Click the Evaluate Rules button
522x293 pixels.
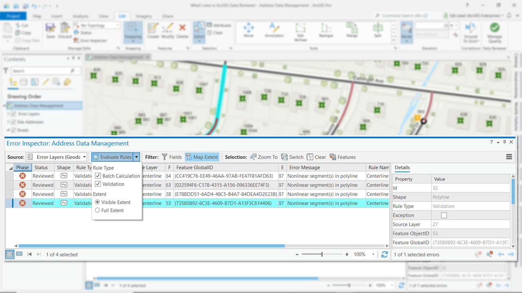(x=112, y=157)
